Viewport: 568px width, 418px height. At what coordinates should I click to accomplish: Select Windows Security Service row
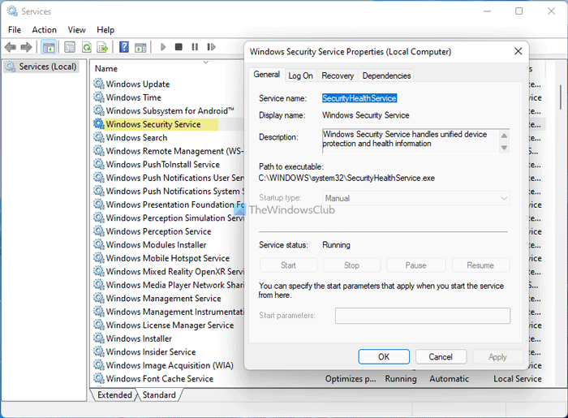coord(155,124)
